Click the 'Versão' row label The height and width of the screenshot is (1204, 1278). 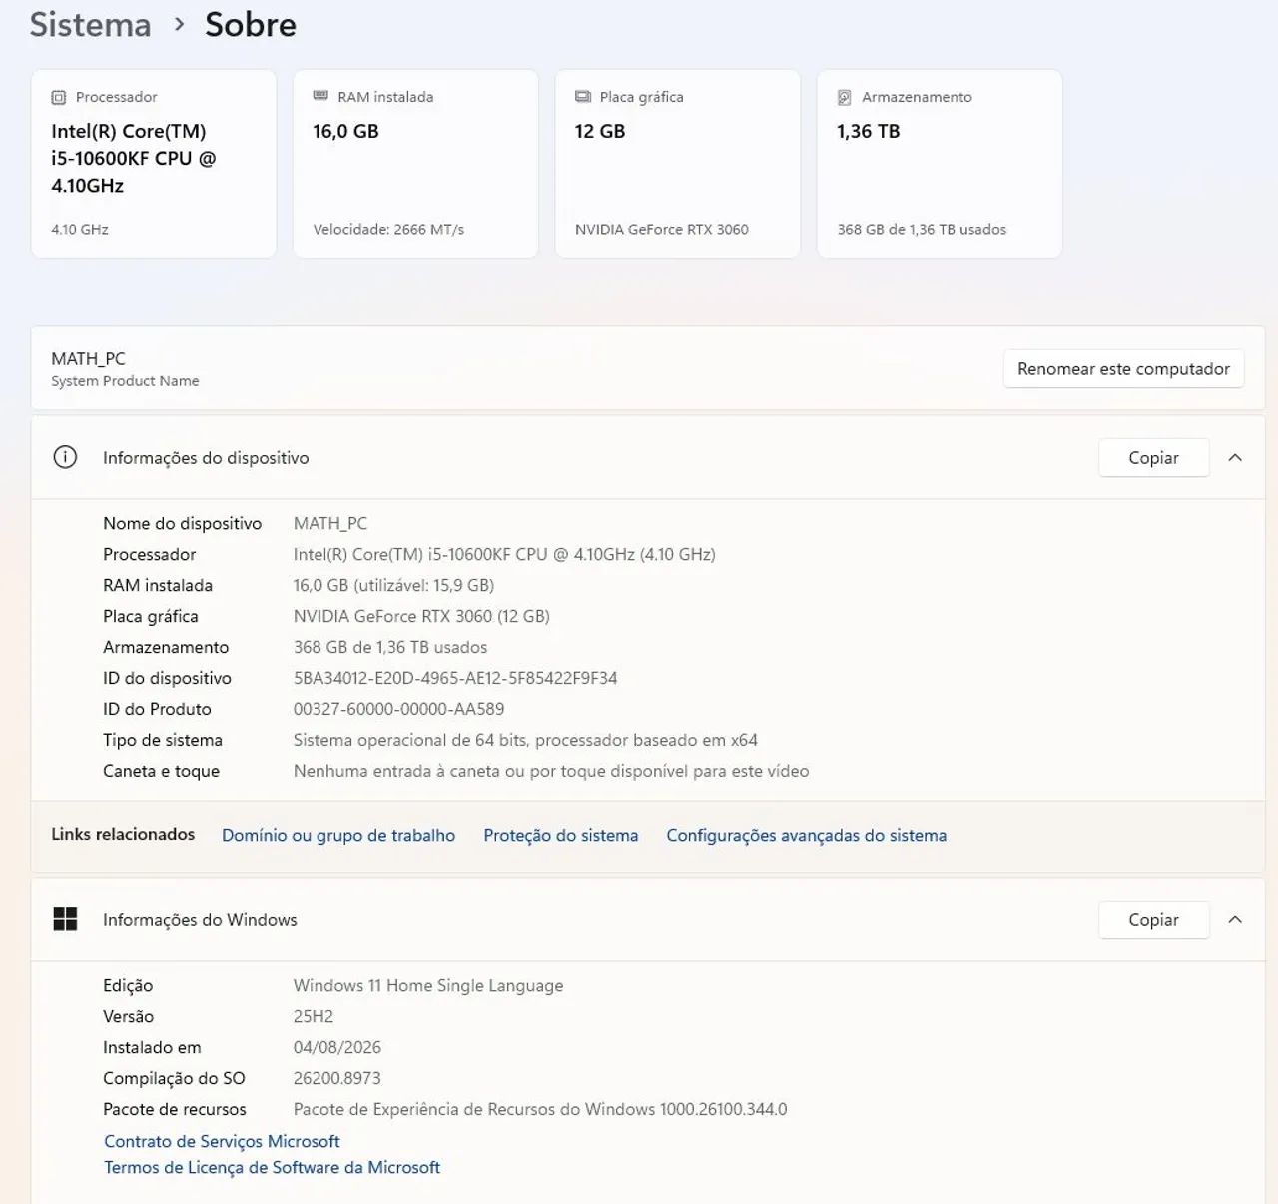[x=128, y=1016]
